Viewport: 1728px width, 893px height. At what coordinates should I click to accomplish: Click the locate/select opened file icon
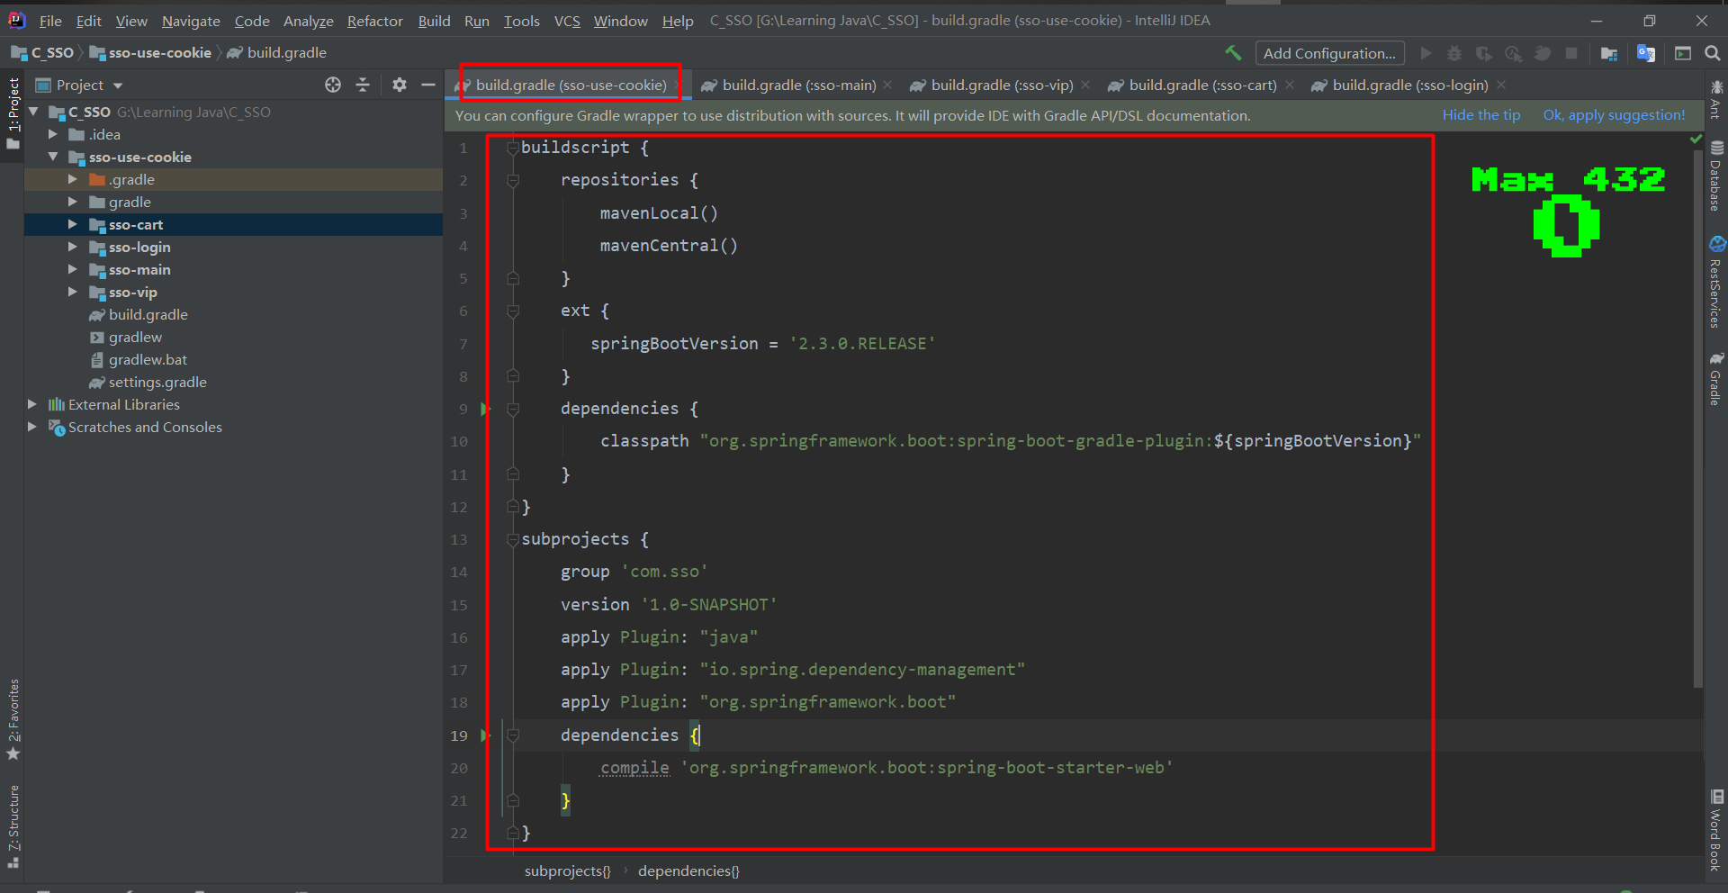pos(333,85)
